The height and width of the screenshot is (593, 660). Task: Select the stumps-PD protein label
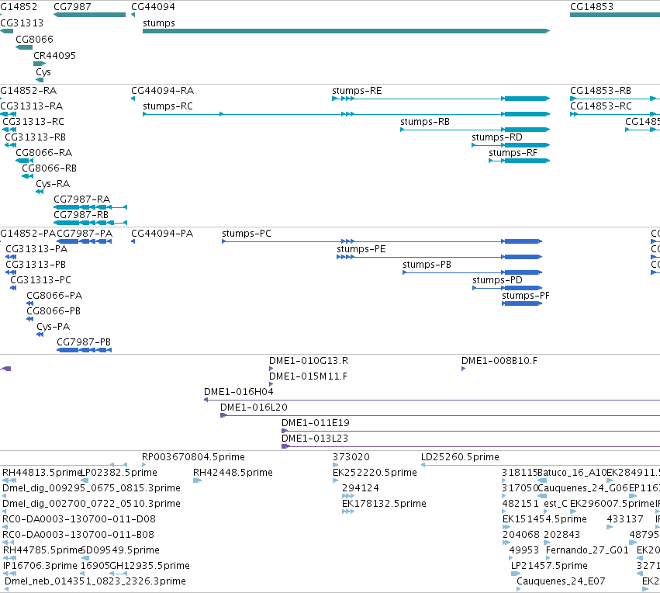pyautogui.click(x=497, y=280)
